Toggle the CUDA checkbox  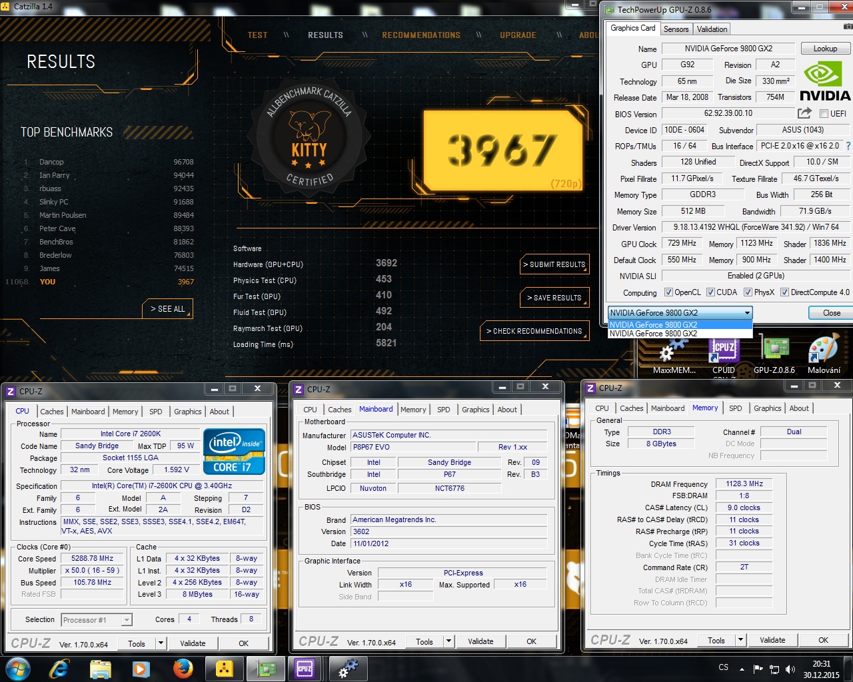tap(710, 292)
